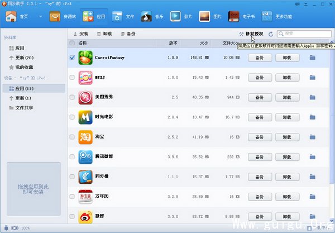This screenshot has height=233, width=335.
Task: Open the 影片 videos section
Action: coord(181,16)
